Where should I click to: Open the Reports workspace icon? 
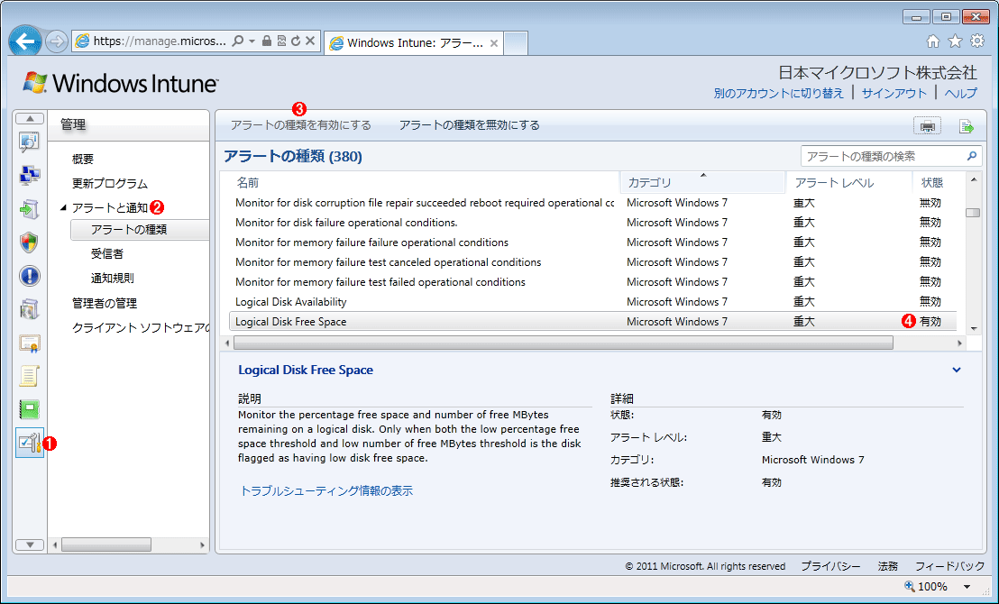30,409
